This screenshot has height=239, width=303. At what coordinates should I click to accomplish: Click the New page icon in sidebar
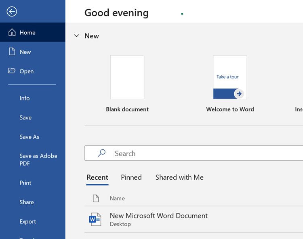coord(12,52)
